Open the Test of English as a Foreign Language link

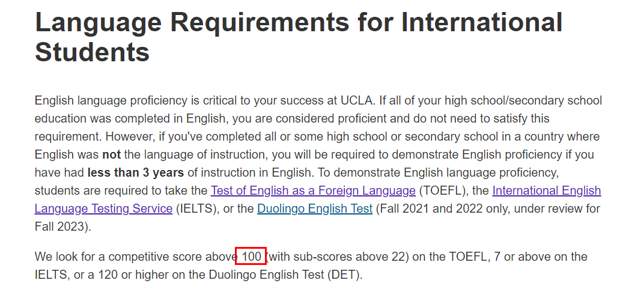(313, 190)
